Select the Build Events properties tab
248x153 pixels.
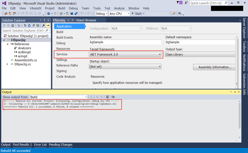pos(65,37)
